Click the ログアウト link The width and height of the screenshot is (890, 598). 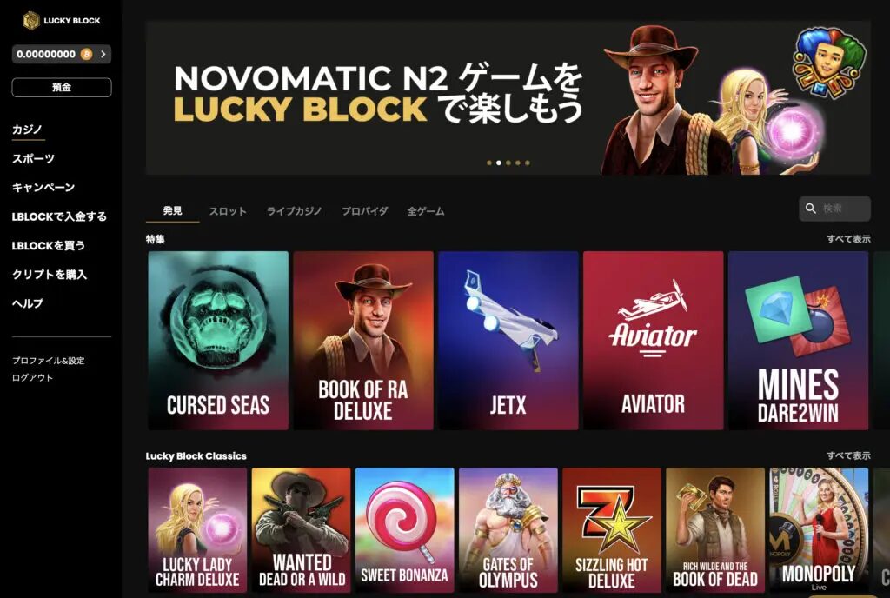32,378
